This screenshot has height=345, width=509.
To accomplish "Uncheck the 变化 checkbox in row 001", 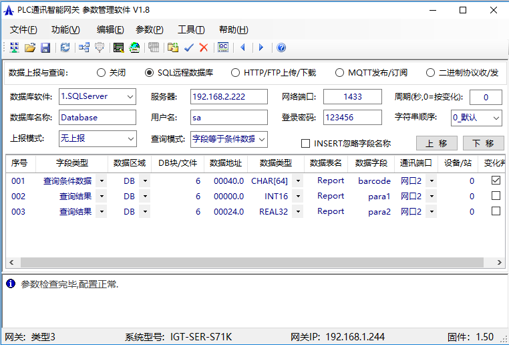I will [x=496, y=181].
